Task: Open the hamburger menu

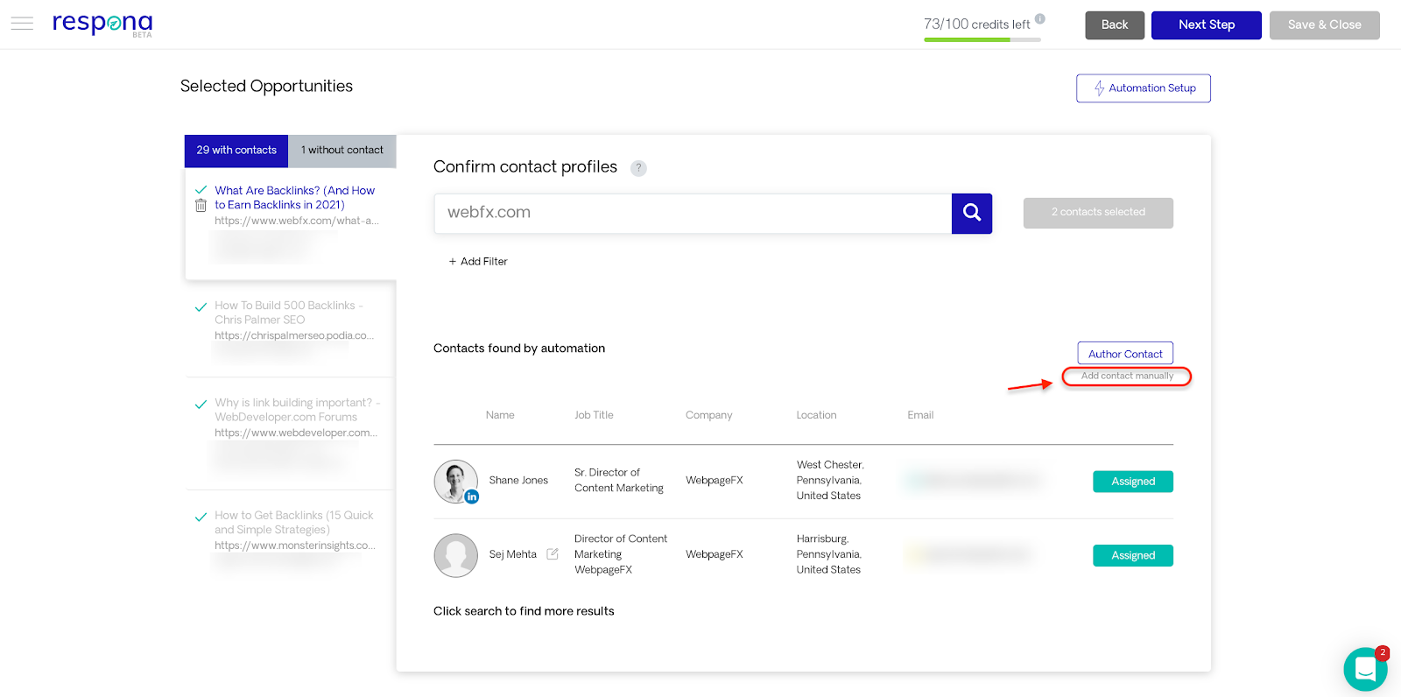Action: pos(22,24)
